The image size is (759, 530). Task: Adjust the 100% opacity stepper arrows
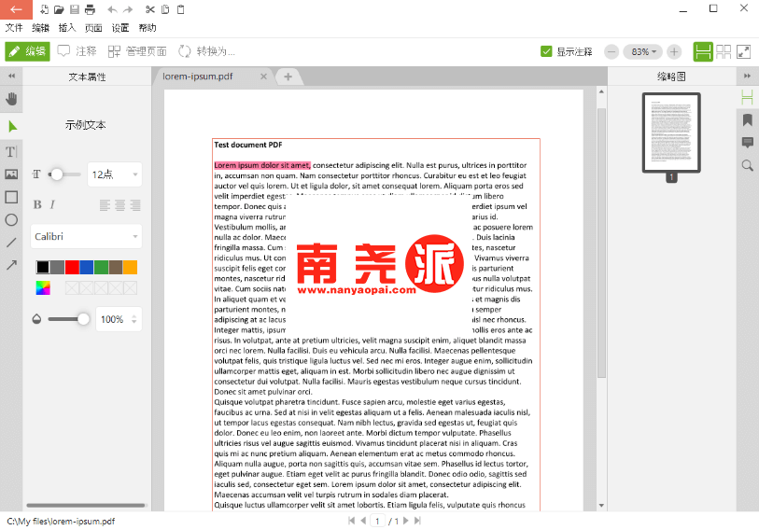[x=134, y=319]
